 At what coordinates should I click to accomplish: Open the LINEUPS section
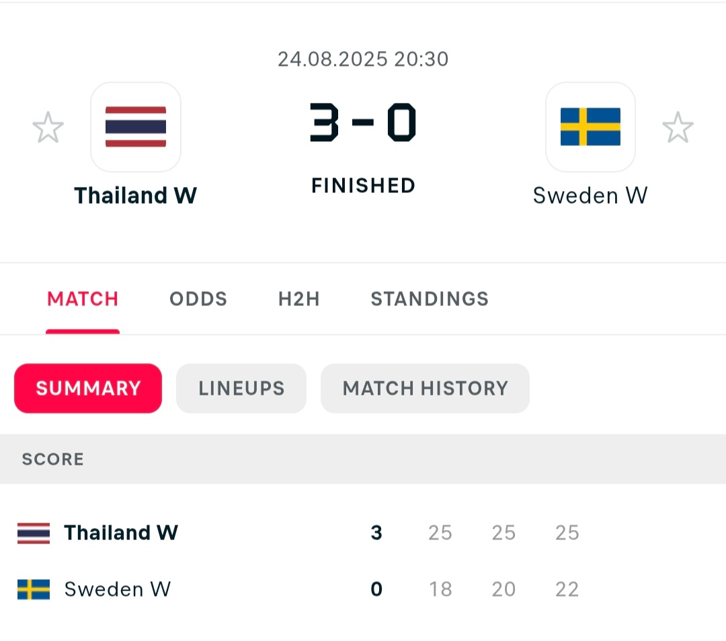click(x=241, y=388)
